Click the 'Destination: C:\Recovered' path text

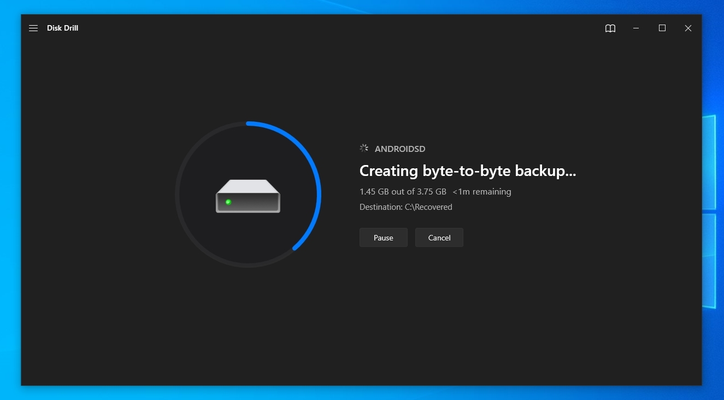[x=406, y=207]
